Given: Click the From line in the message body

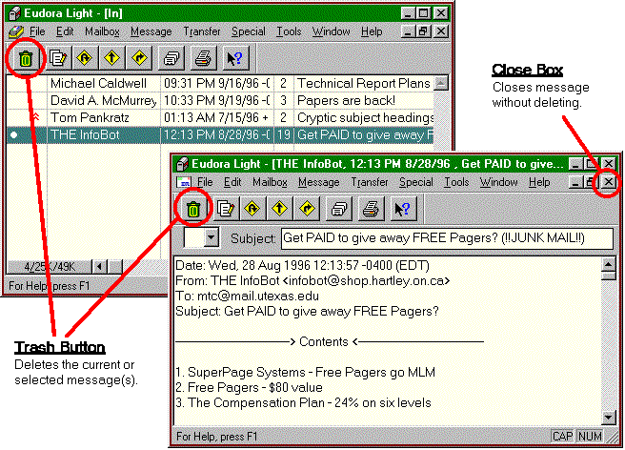Looking at the screenshot, I should point(312,281).
